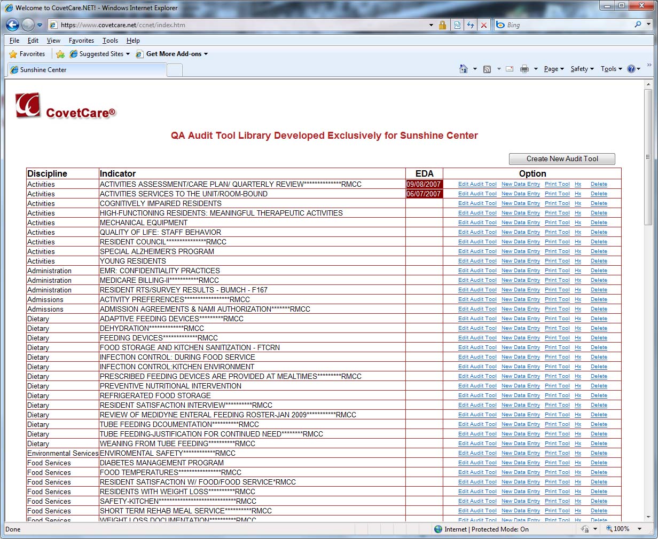Open the address bar URL history dropdown
Viewport: 658px width, 539px height.
(431, 25)
